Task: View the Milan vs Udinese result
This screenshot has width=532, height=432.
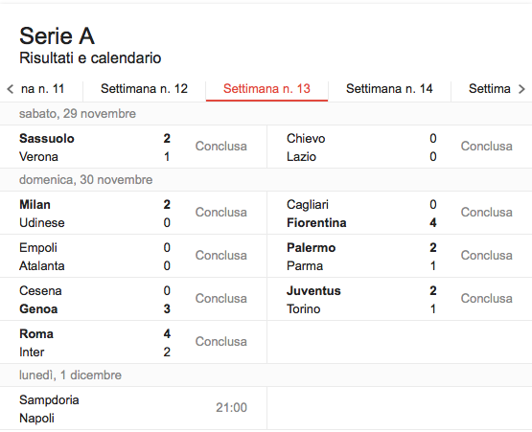Action: tap(133, 213)
